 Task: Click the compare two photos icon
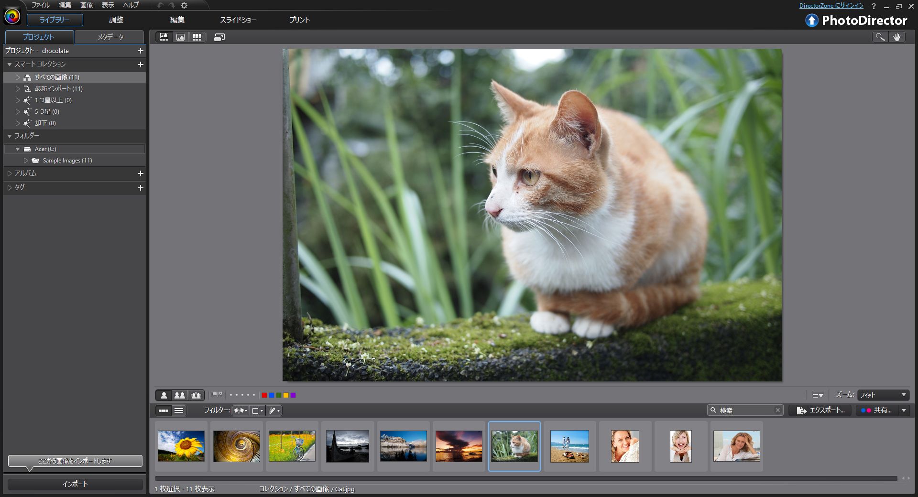click(180, 395)
